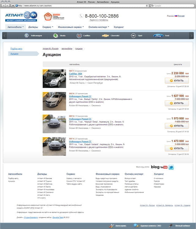196x229 pixels.
Task: Buy the Passat CC for 1 473 000
Action: coord(177,148)
